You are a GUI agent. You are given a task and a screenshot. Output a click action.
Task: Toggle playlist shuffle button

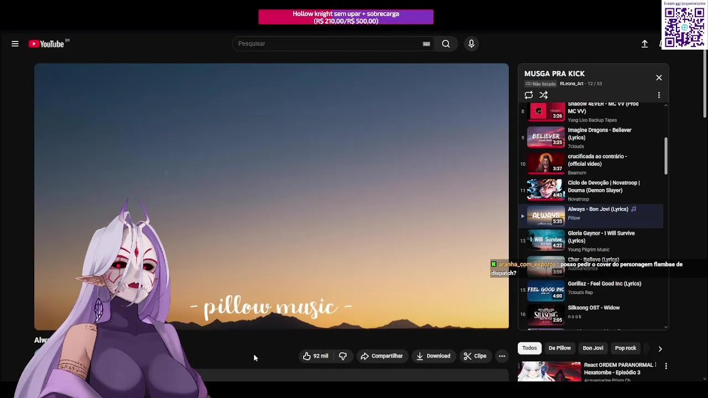(544, 95)
